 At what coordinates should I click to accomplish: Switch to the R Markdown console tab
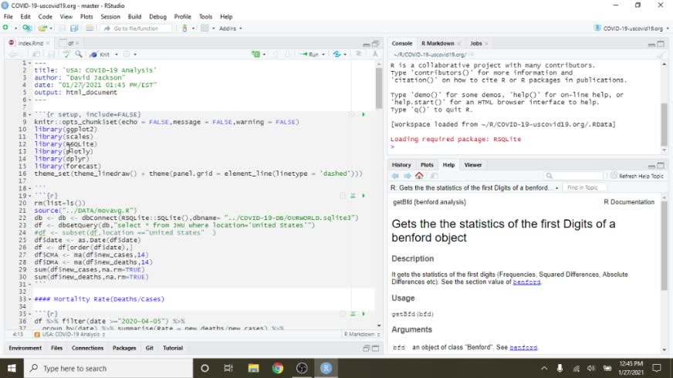click(x=438, y=43)
